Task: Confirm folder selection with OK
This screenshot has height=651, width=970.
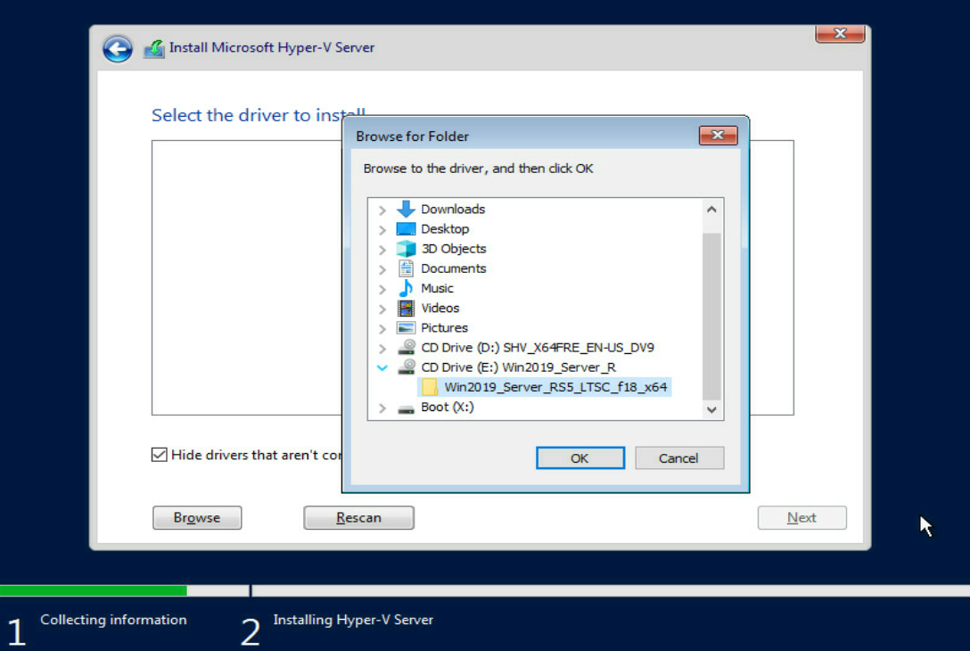Action: click(x=580, y=457)
